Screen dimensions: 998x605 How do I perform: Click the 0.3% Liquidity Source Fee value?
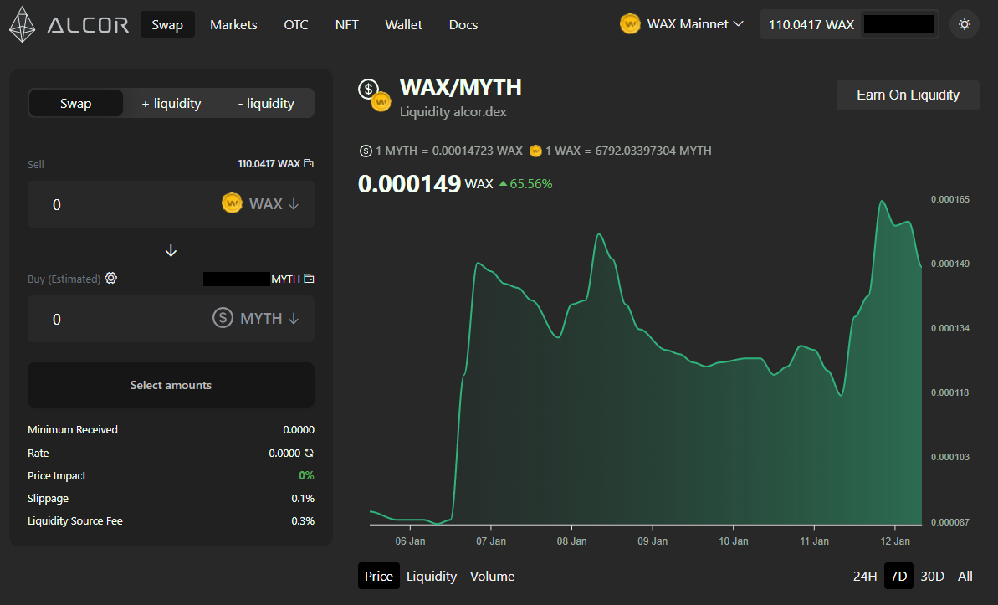coord(303,521)
